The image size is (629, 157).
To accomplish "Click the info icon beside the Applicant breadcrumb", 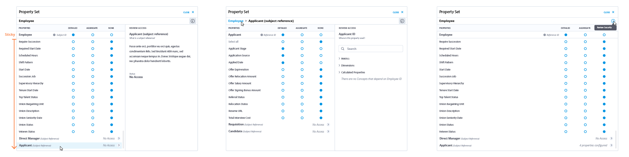I will click(x=402, y=21).
